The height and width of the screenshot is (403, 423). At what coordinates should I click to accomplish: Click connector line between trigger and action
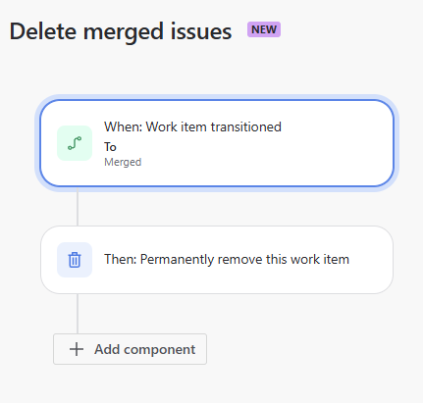point(78,206)
